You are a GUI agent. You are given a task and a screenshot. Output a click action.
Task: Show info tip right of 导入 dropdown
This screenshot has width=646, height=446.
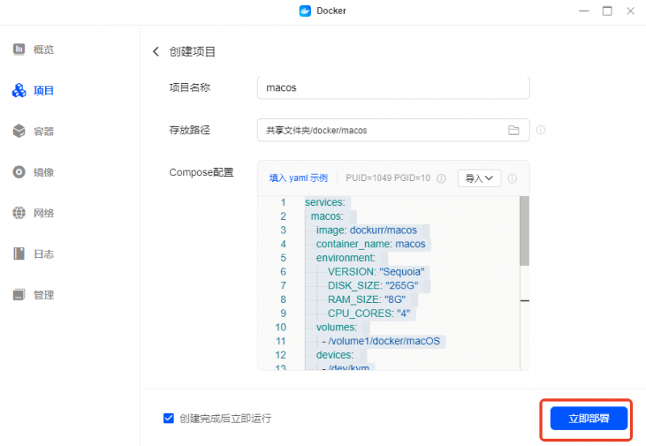click(x=512, y=179)
